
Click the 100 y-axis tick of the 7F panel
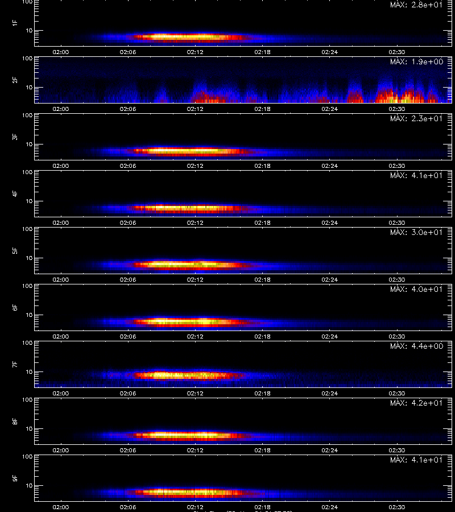(x=27, y=343)
